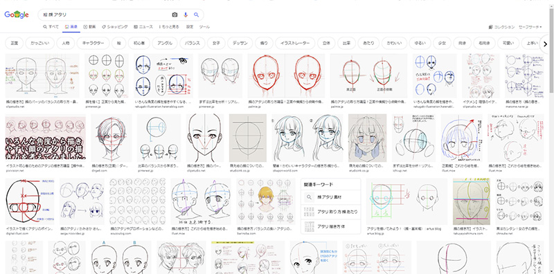Search related keyword アタリ 描き方 体
The height and width of the screenshot is (274, 554).
click(331, 226)
